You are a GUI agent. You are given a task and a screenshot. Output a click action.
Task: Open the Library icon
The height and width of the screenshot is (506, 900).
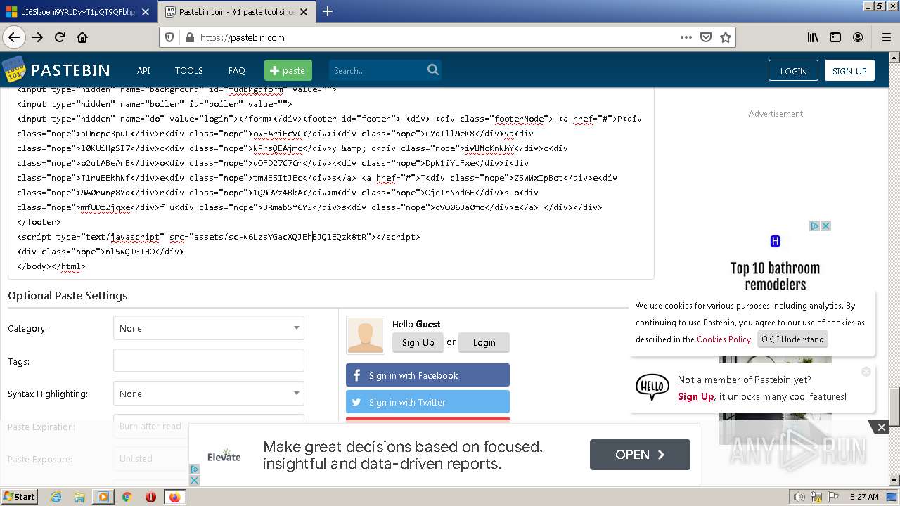pos(813,37)
